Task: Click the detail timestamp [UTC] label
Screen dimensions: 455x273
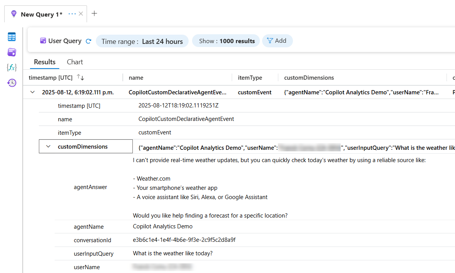Action: pyautogui.click(x=79, y=106)
